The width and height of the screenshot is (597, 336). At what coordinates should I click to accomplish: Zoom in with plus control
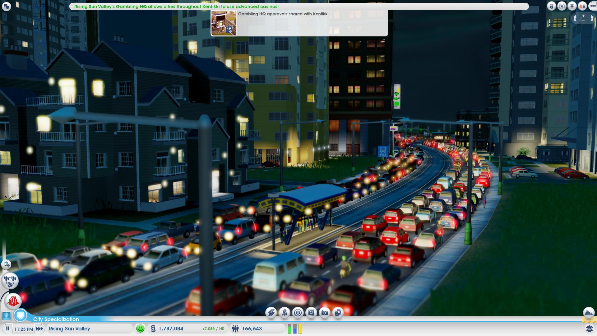coord(583,16)
